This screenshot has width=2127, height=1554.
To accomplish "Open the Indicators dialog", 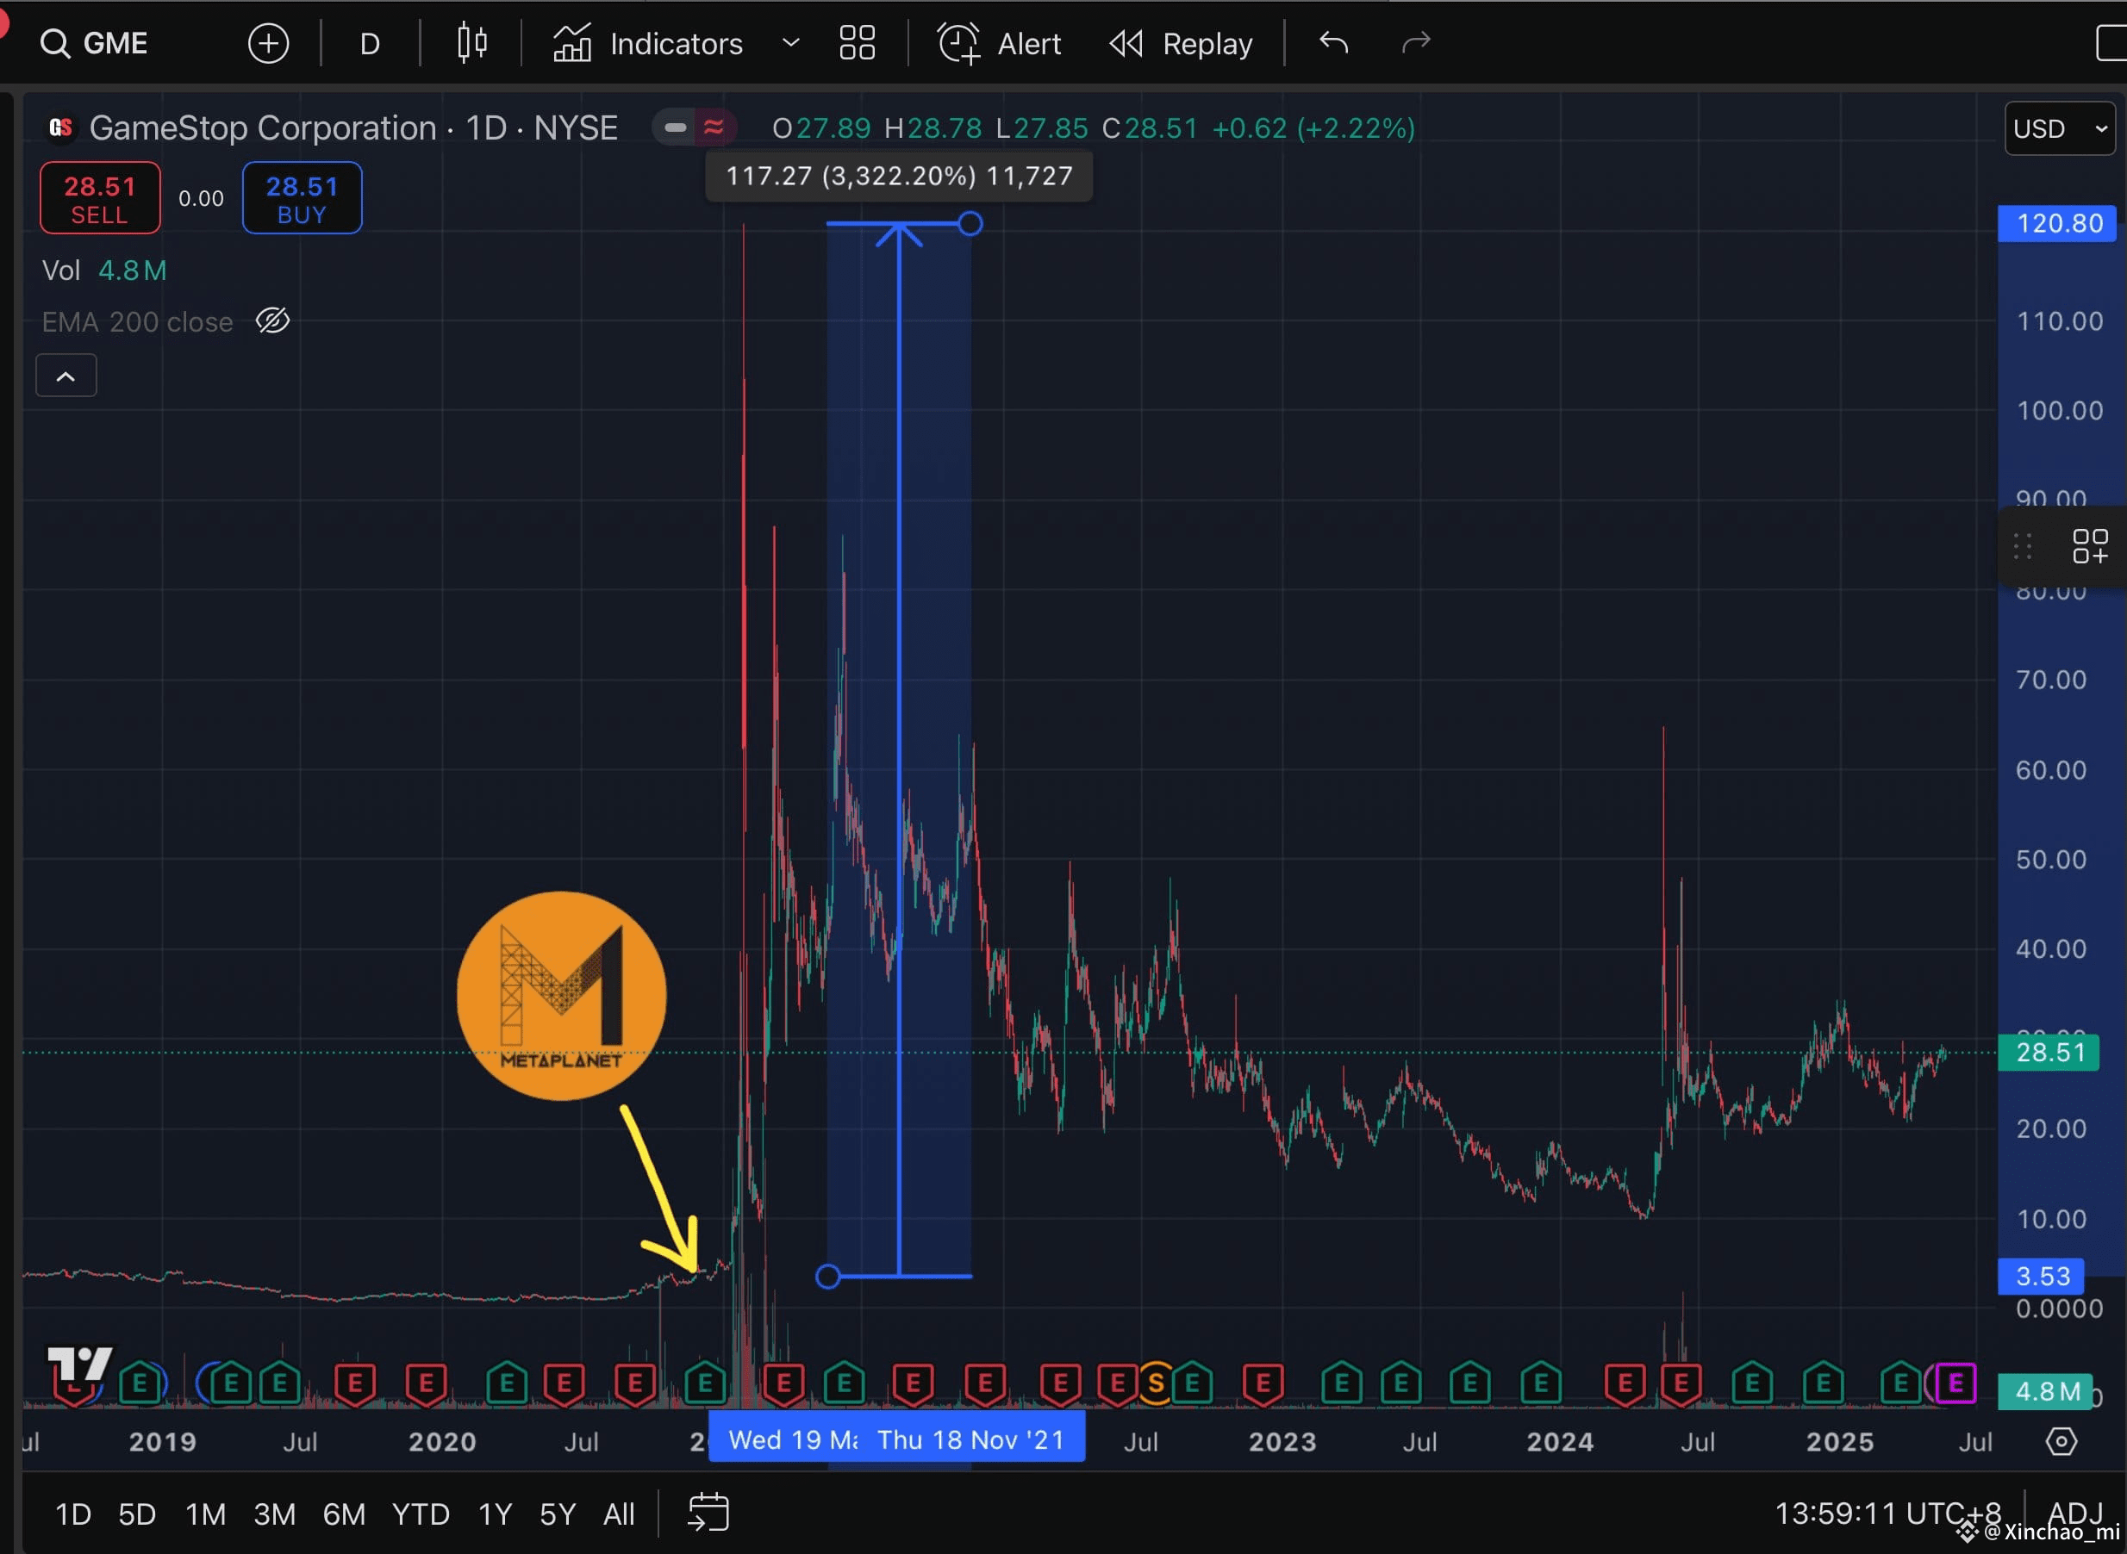I will click(648, 43).
